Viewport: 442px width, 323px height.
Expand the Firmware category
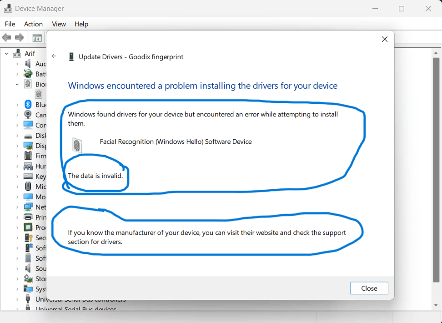pyautogui.click(x=17, y=156)
